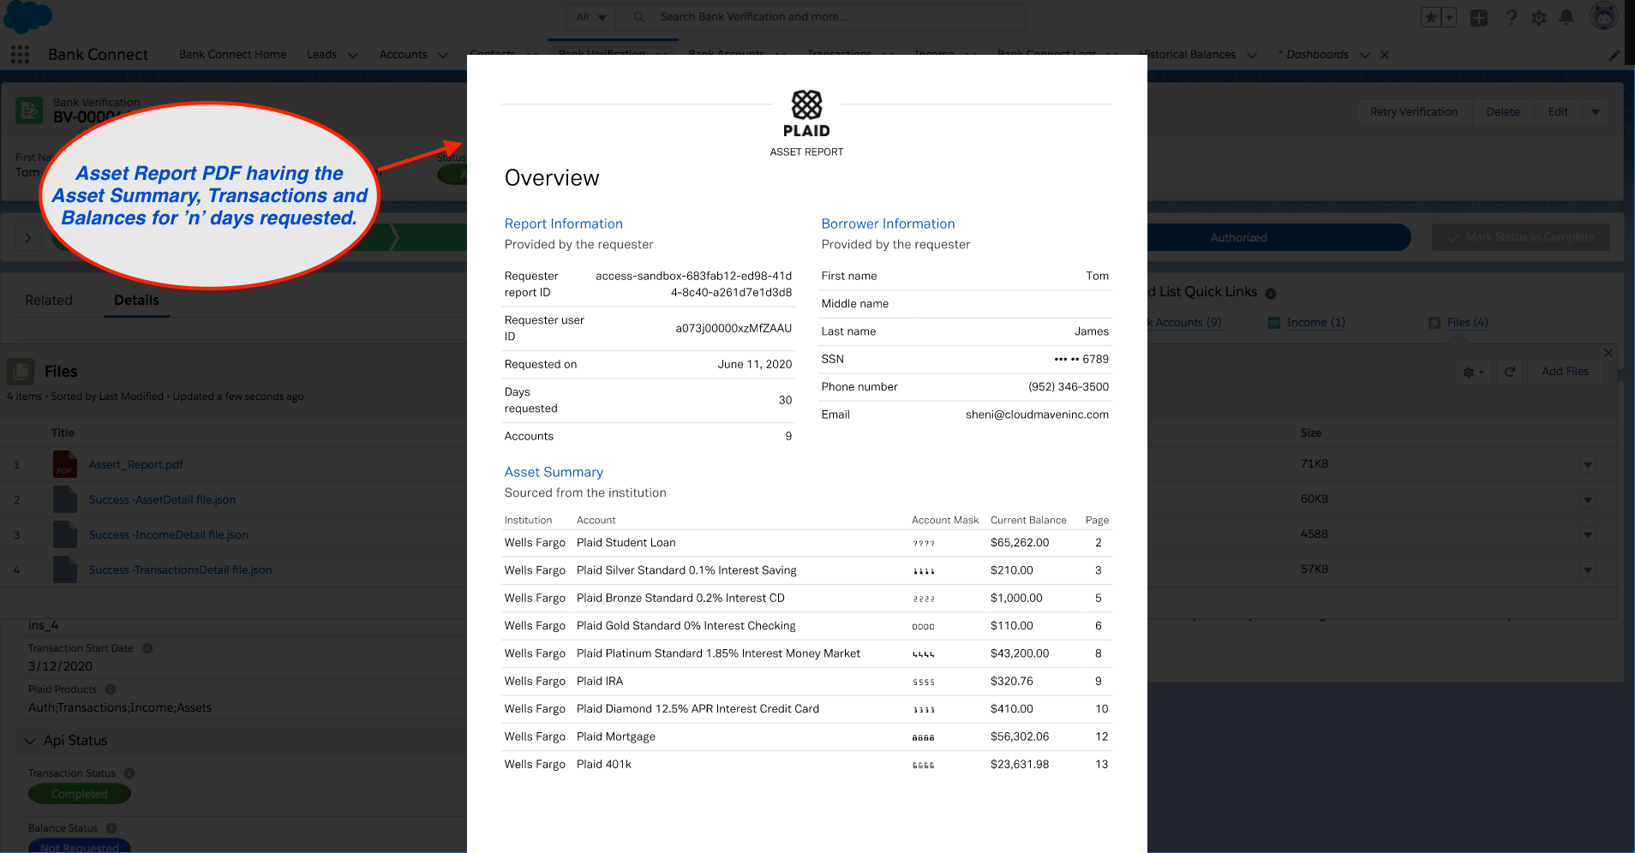
Task: Open the Success -IncomeDetail file.json link
Action: pos(168,534)
